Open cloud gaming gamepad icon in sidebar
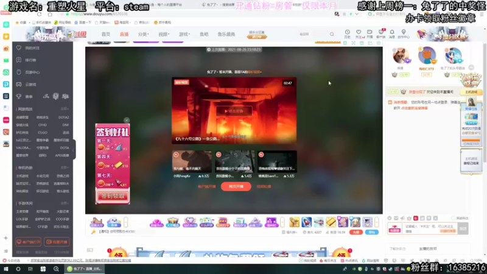The image size is (487, 274). point(19,84)
